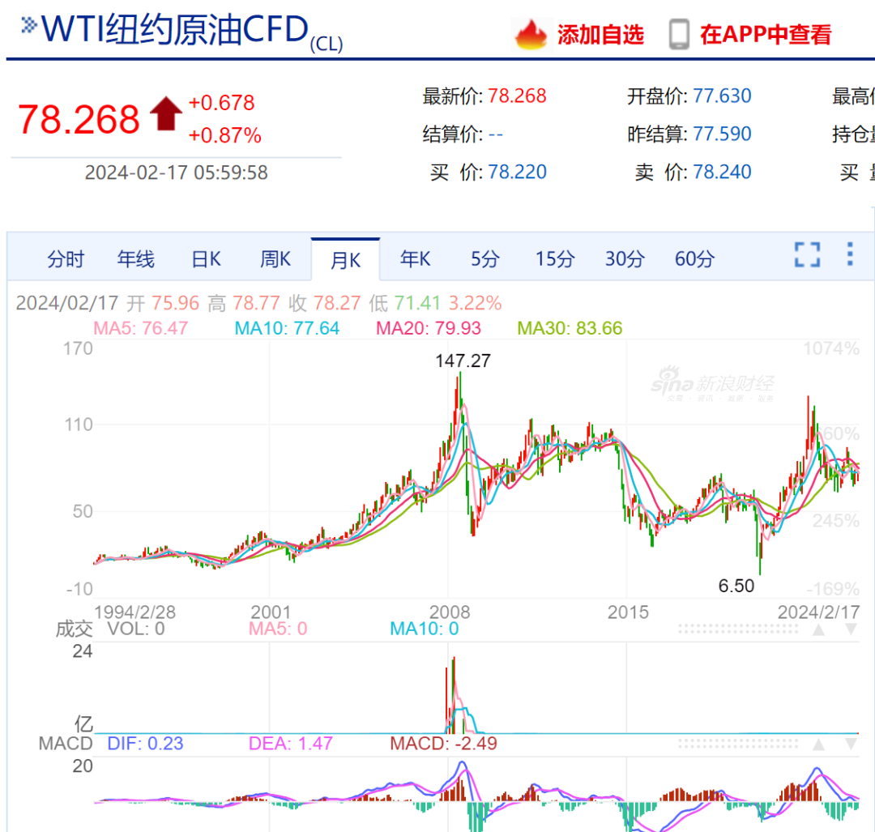875x832 pixels.
Task: Click the phone icon beside 在APP中查看
Action: [x=679, y=35]
